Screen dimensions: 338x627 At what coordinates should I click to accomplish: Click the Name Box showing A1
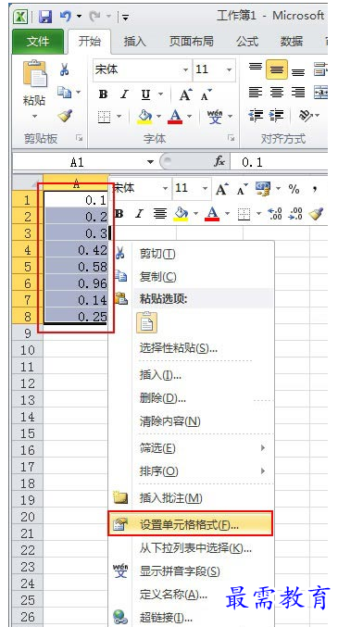[x=77, y=162]
